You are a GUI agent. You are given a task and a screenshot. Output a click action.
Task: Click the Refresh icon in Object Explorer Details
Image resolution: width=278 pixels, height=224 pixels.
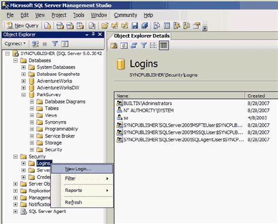[x=124, y=46]
